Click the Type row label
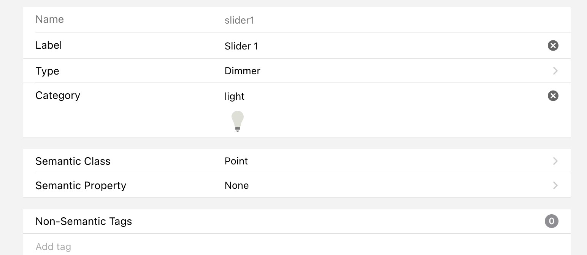587x255 pixels. (47, 71)
